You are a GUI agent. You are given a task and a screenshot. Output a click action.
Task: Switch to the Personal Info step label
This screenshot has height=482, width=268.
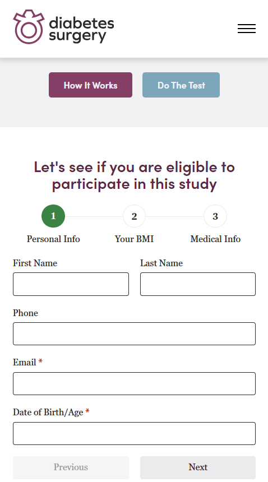click(53, 239)
